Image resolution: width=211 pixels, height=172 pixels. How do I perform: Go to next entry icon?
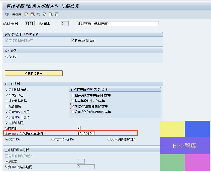[x=51, y=14]
